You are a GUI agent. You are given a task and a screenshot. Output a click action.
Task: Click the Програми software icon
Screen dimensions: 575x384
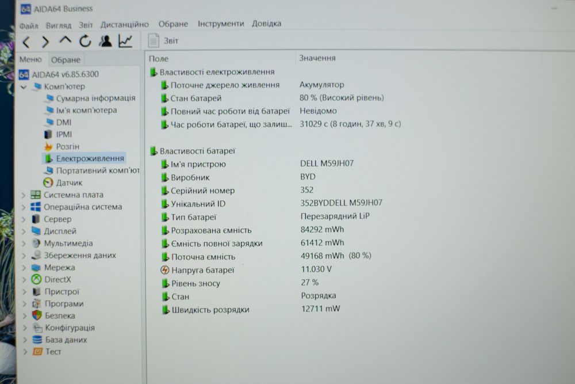coord(37,303)
